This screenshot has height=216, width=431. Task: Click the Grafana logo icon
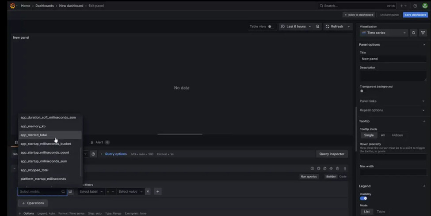coord(12,6)
